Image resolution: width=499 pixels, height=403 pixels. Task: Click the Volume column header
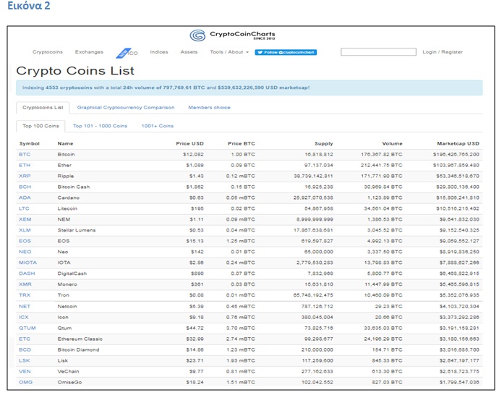(x=392, y=143)
